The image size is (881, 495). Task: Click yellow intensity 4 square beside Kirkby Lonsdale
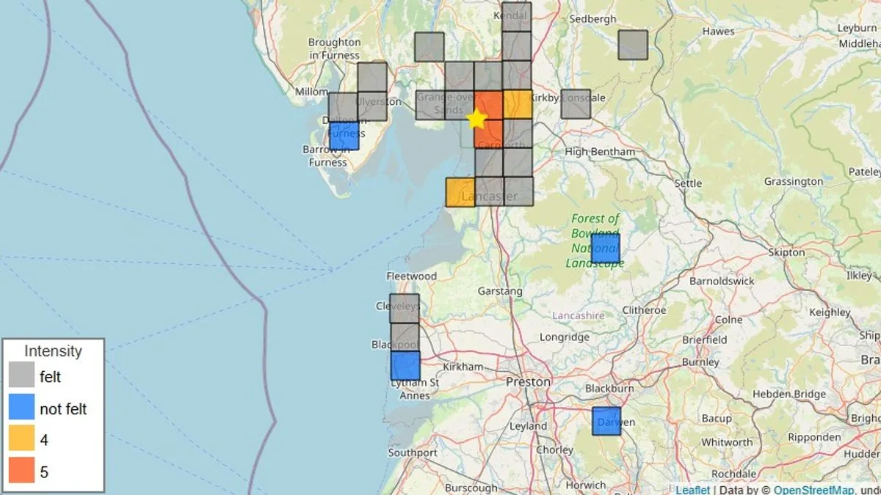[x=518, y=104]
